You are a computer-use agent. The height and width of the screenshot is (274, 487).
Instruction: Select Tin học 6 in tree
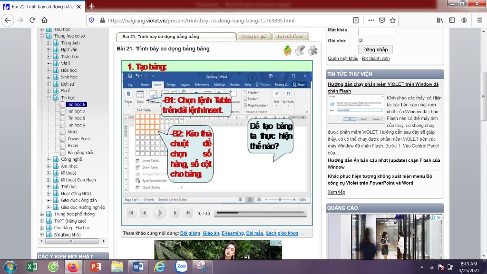77,104
